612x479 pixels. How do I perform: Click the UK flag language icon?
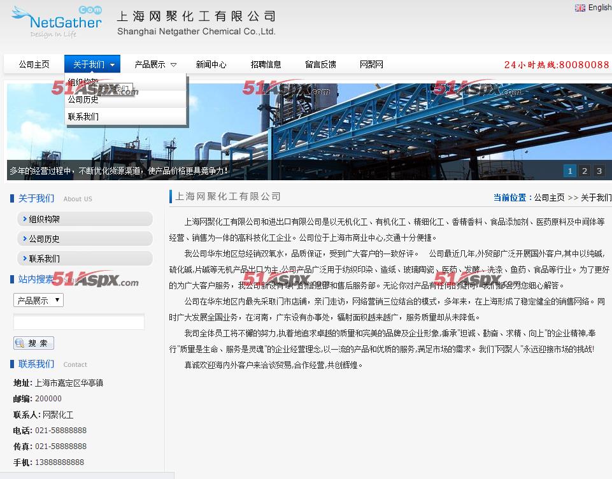(580, 8)
